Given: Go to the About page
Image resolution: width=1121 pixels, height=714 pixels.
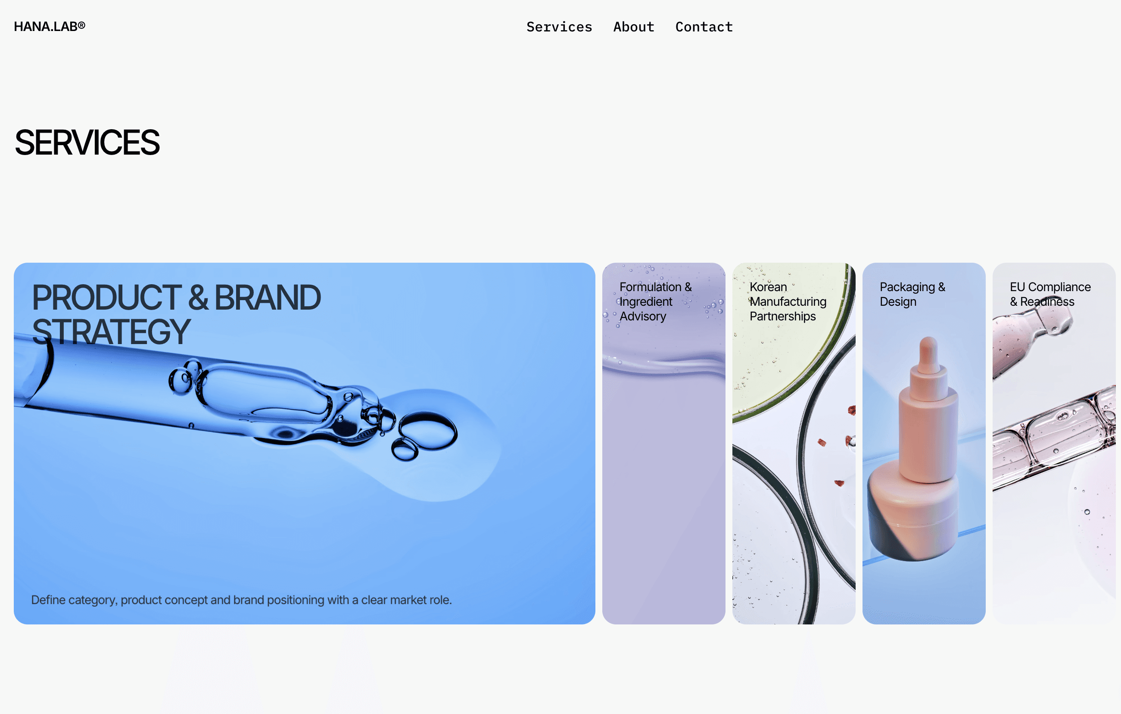Looking at the screenshot, I should tap(634, 27).
